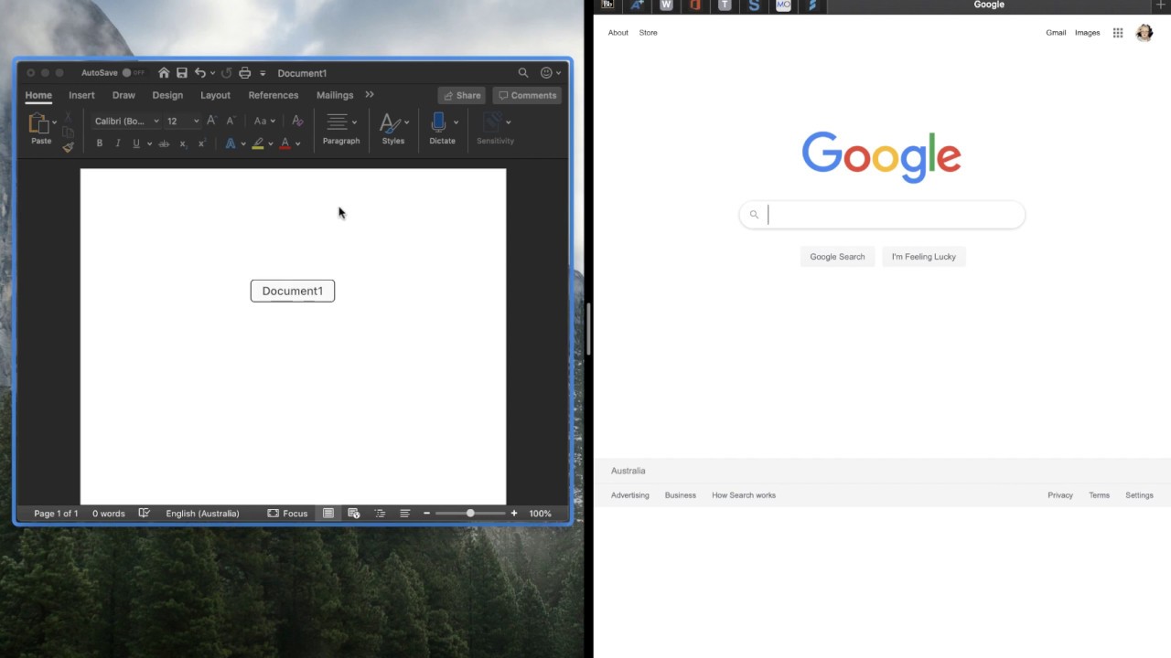Click the Google search input field
The width and height of the screenshot is (1171, 658).
click(882, 215)
